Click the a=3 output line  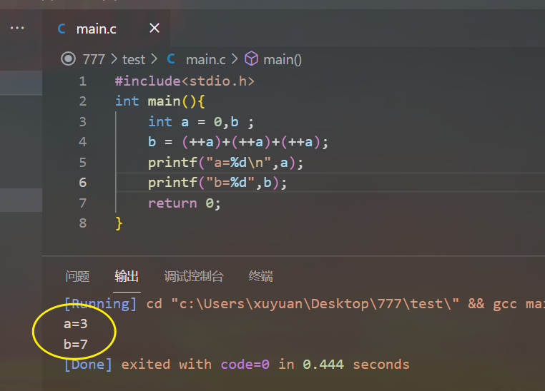pos(75,324)
